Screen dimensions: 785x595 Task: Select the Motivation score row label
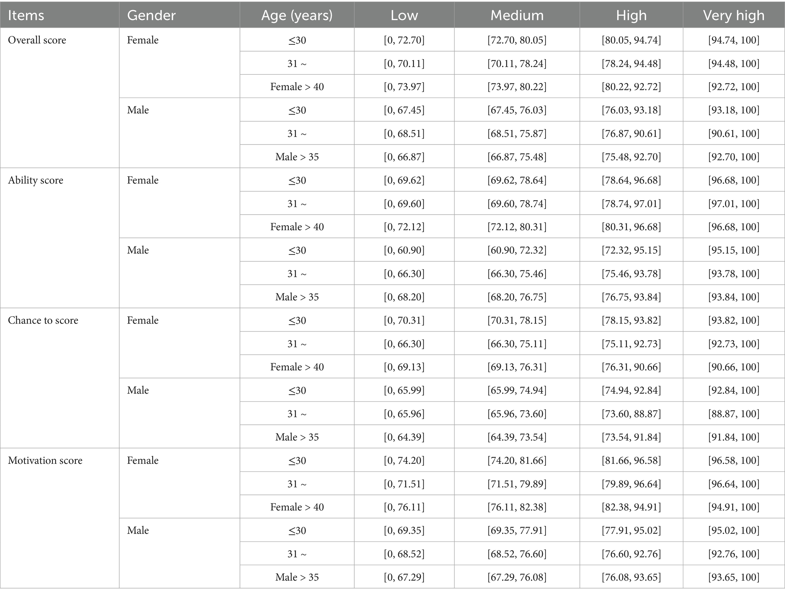pyautogui.click(x=45, y=460)
